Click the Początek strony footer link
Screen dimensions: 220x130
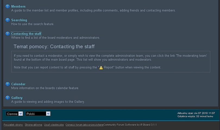(13, 125)
